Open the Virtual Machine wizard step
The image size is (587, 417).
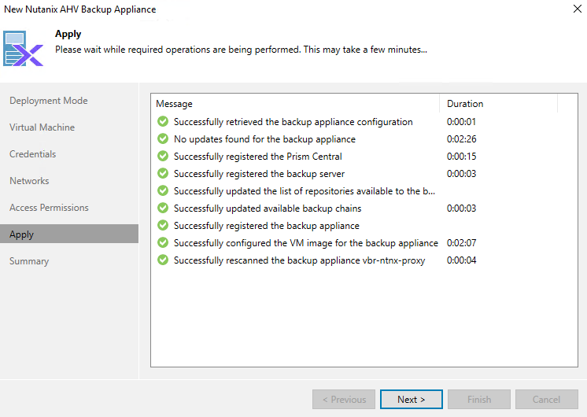(x=42, y=127)
